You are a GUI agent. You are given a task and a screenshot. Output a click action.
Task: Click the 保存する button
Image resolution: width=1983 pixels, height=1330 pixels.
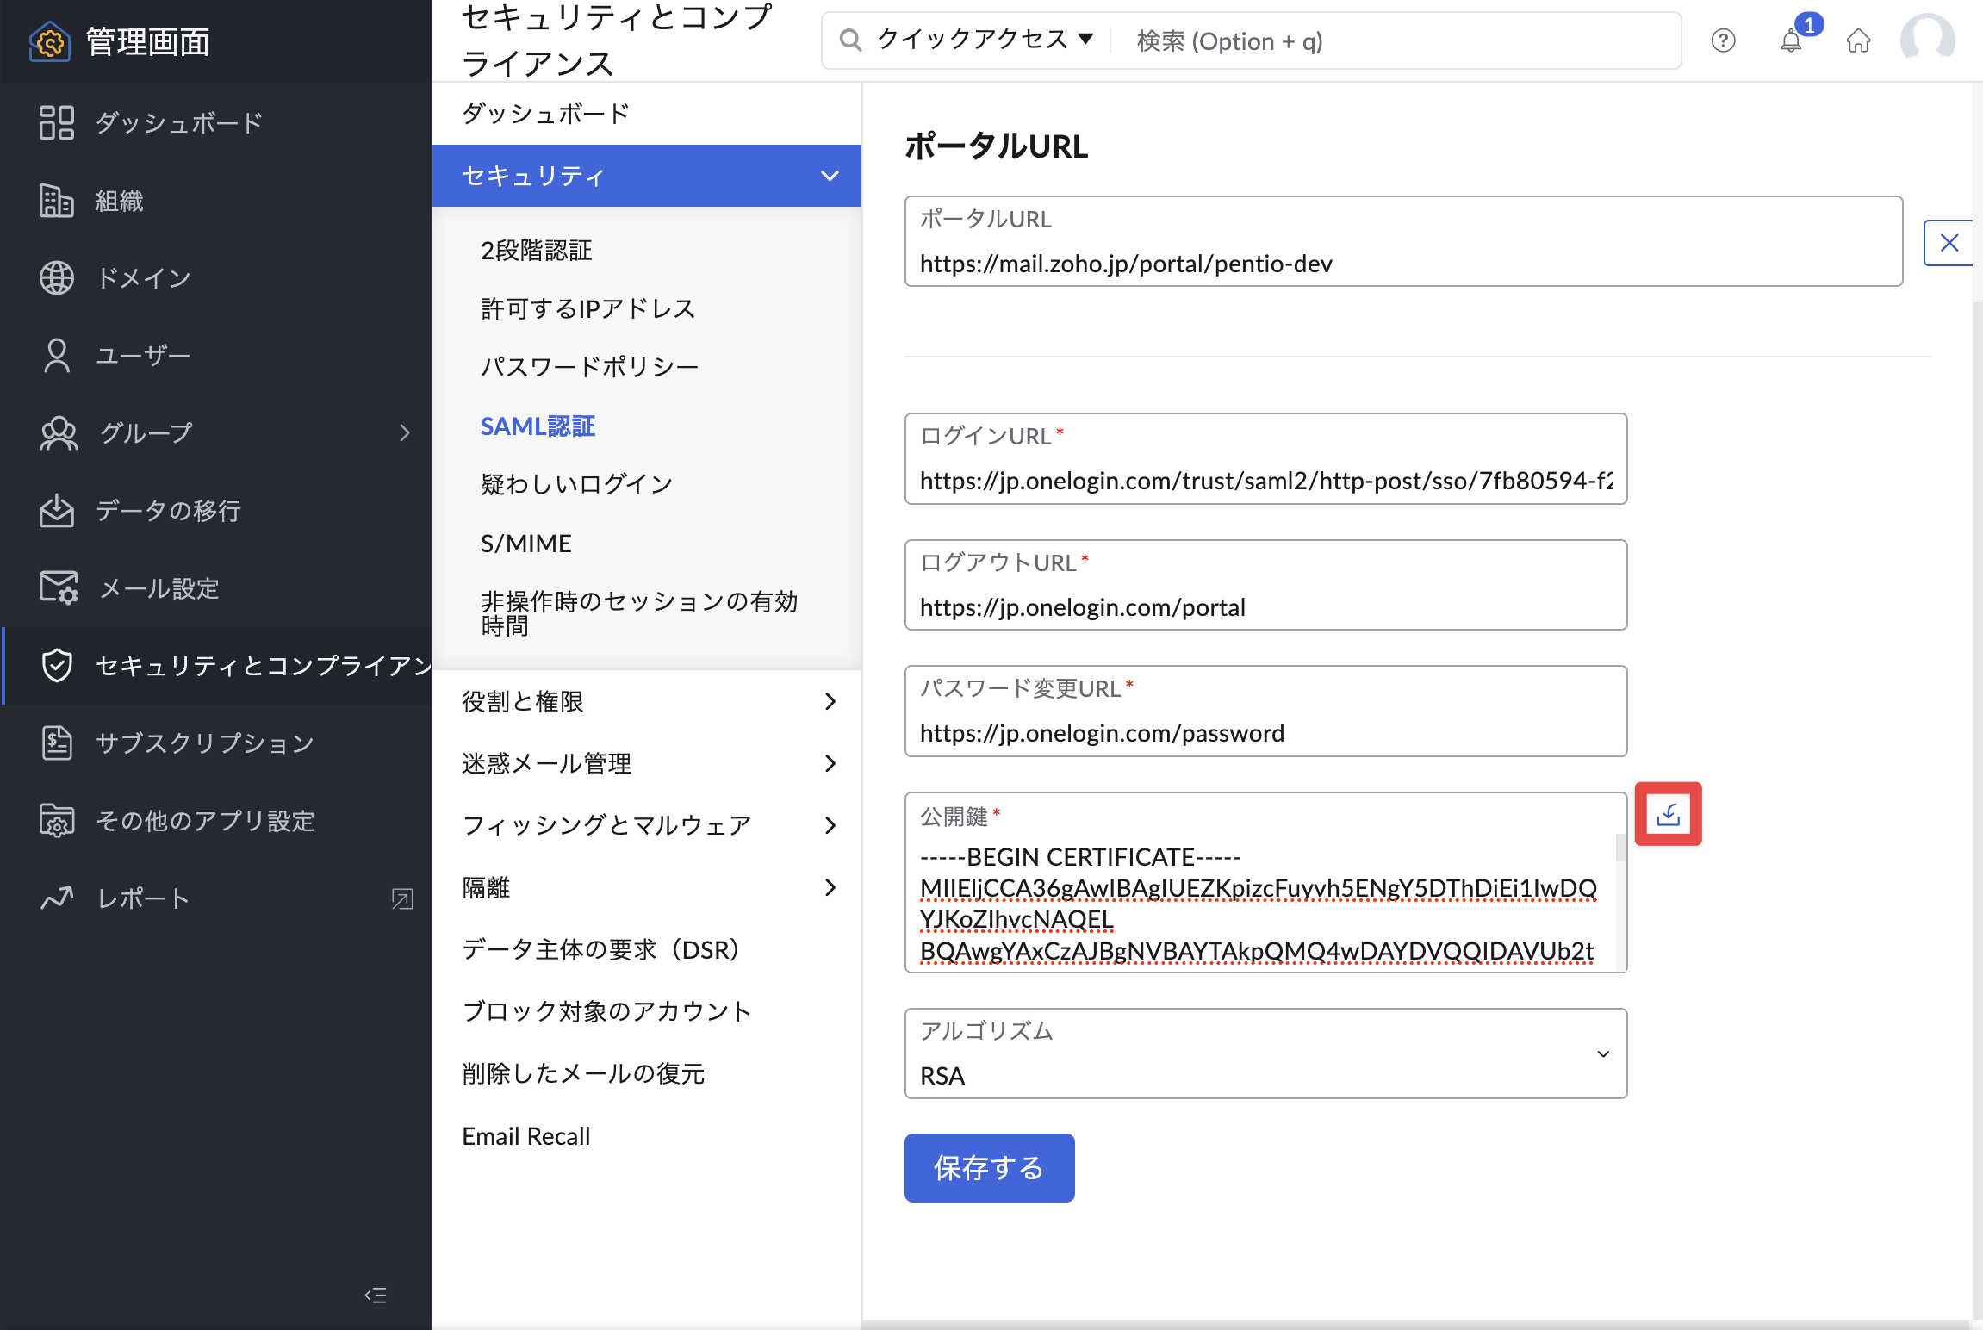[x=989, y=1167]
